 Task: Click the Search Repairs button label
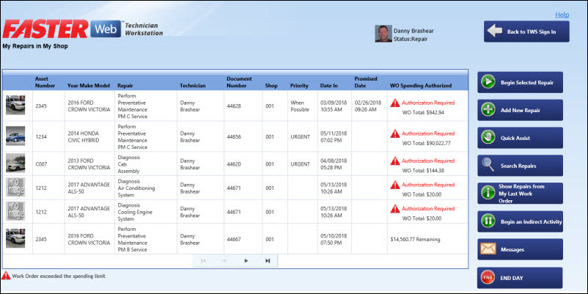[x=518, y=166]
